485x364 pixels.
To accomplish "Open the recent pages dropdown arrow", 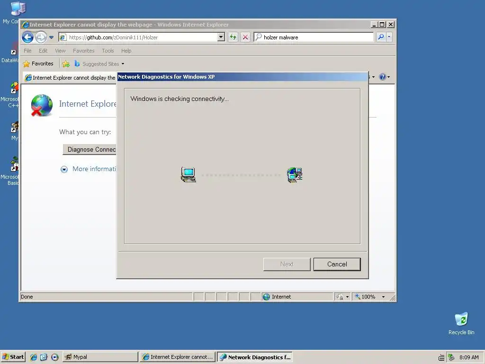I will [51, 37].
